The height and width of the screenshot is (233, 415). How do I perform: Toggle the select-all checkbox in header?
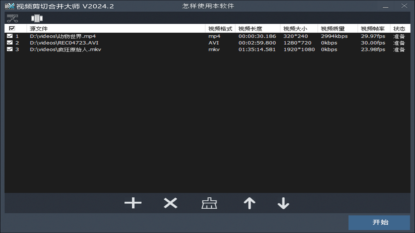[12, 28]
